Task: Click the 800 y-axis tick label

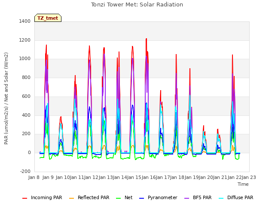Action: [x=26, y=77]
